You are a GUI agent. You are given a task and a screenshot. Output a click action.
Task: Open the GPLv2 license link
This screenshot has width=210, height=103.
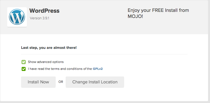point(98,69)
